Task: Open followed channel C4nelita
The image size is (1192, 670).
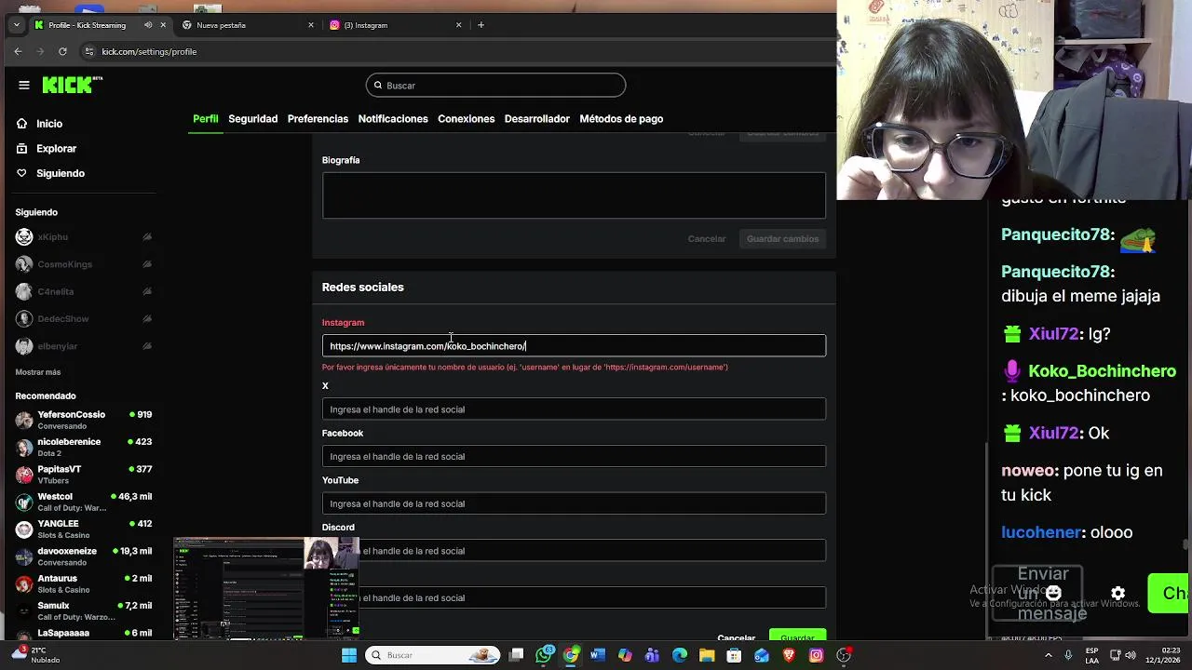Action: tap(84, 291)
